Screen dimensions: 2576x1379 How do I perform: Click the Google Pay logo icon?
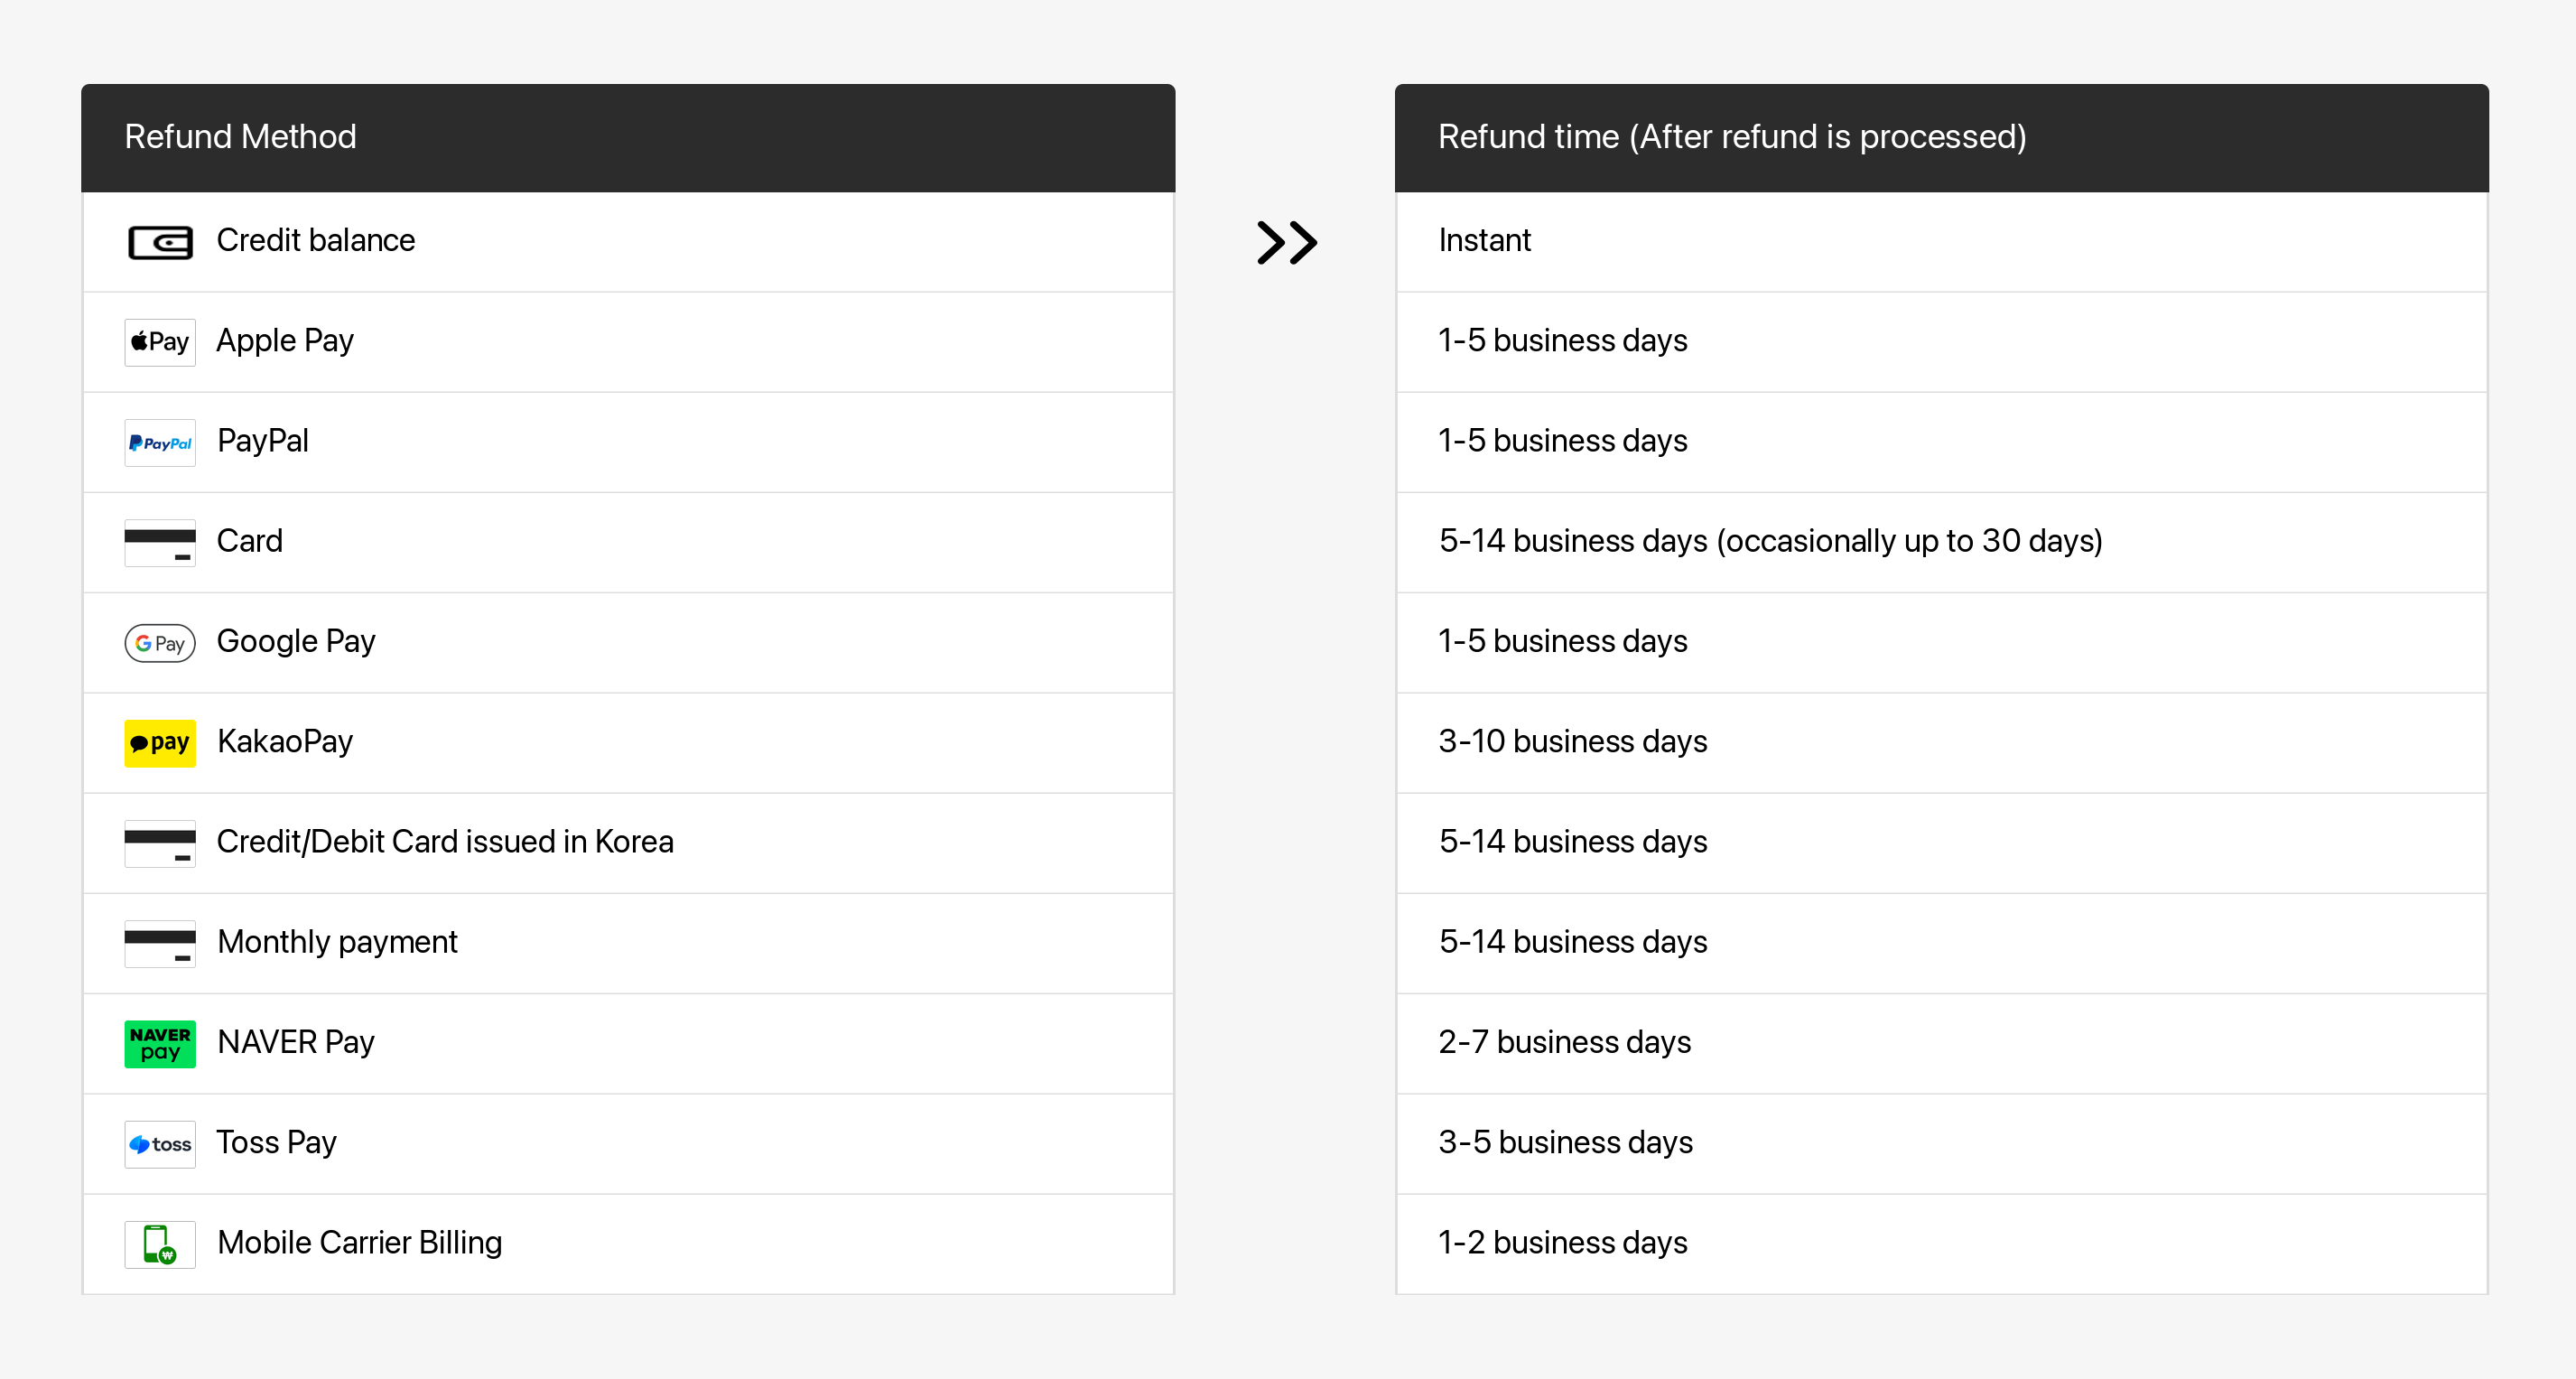160,643
